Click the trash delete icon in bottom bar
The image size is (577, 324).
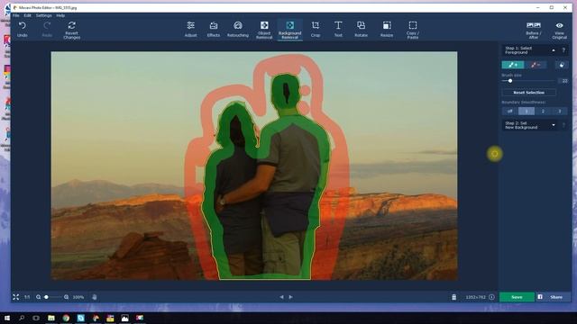point(454,297)
